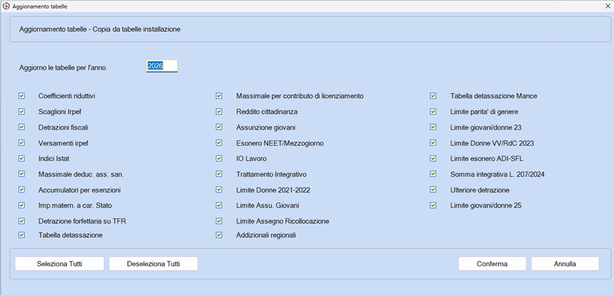The width and height of the screenshot is (614, 295).
Task: Click the 'Reddito cittadinanza' label text
Action: pos(266,112)
